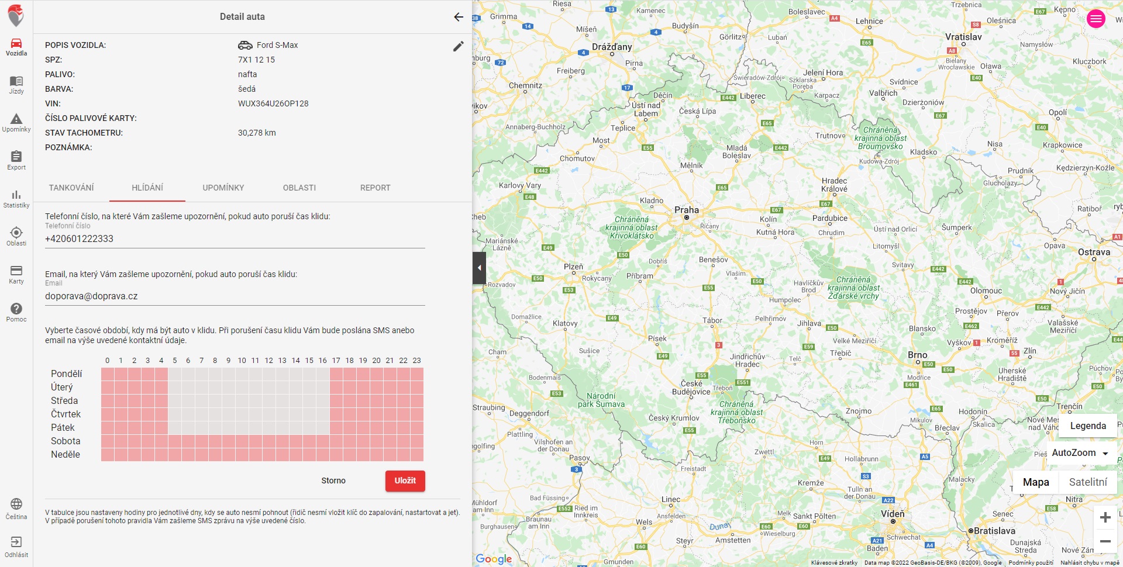Toggle Neděle hour 23 guard cell

pos(417,454)
